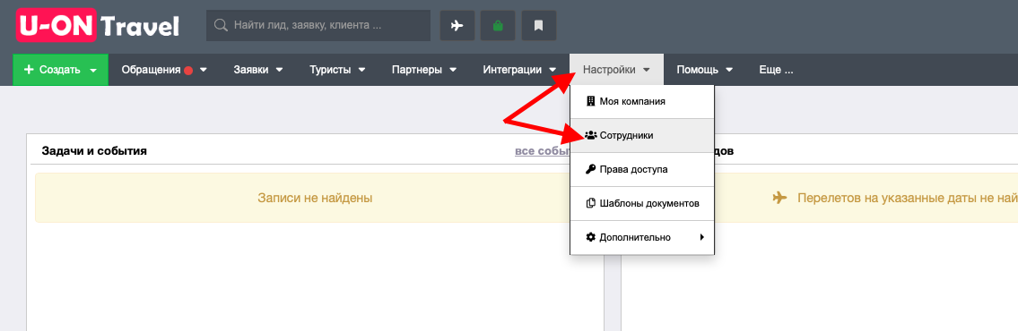Click the U-ON Travel logo

[x=98, y=25]
